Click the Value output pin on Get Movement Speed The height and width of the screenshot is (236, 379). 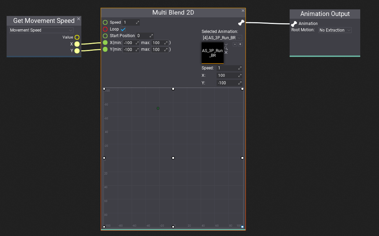click(x=77, y=37)
